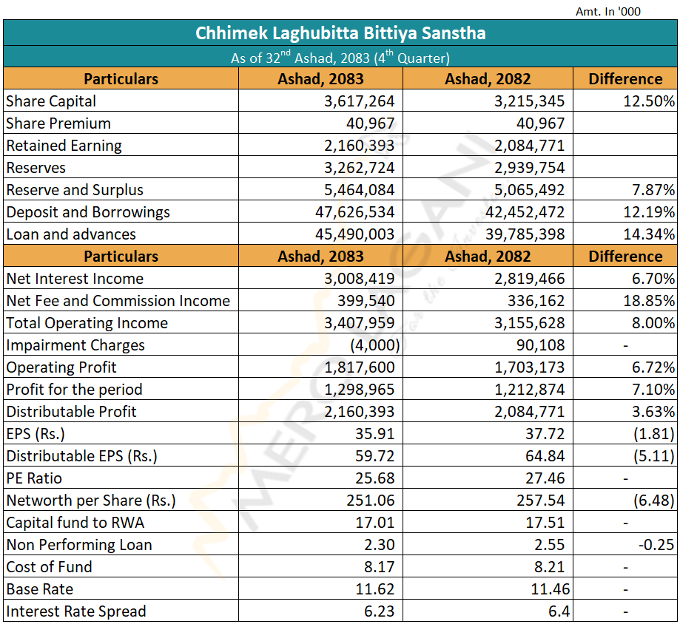Image resolution: width=680 pixels, height=624 pixels.
Task: Click fee income value 399,540
Action: (x=366, y=301)
